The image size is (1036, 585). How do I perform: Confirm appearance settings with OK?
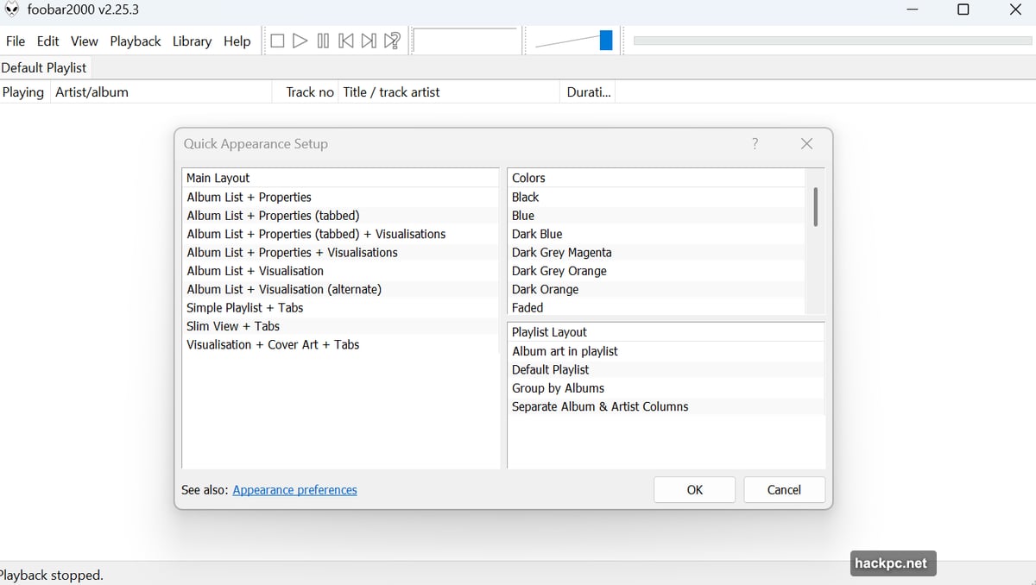tap(694, 489)
